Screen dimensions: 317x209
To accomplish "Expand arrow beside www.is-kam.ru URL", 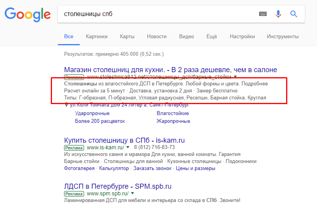I will 128,147.
